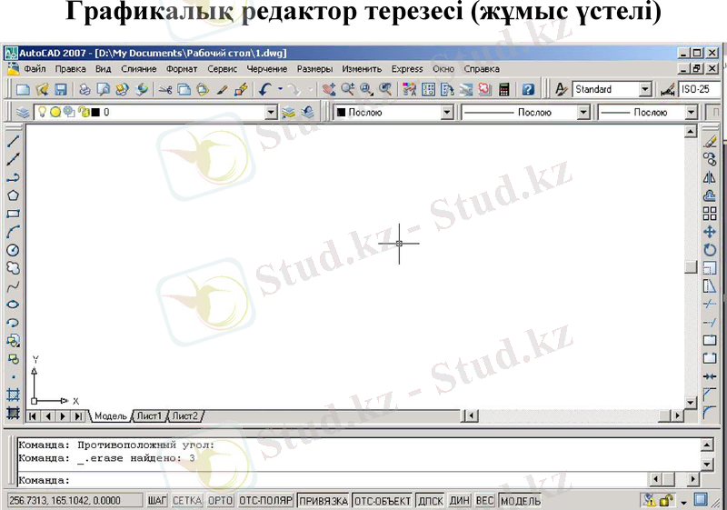The width and height of the screenshot is (727, 510).
Task: Click the Cut to clipboard icon
Action: click(165, 89)
